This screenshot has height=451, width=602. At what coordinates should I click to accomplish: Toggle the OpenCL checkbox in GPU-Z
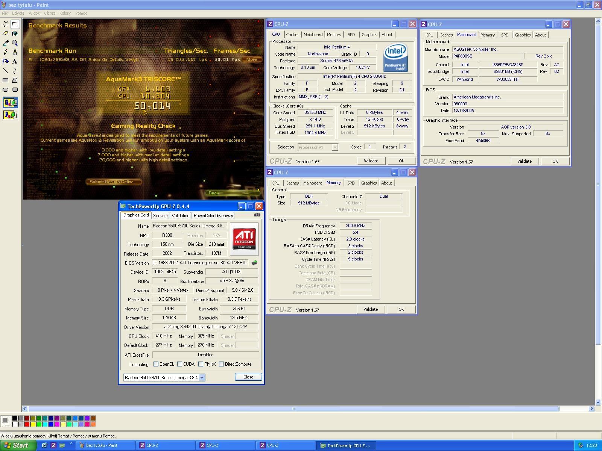(x=156, y=364)
